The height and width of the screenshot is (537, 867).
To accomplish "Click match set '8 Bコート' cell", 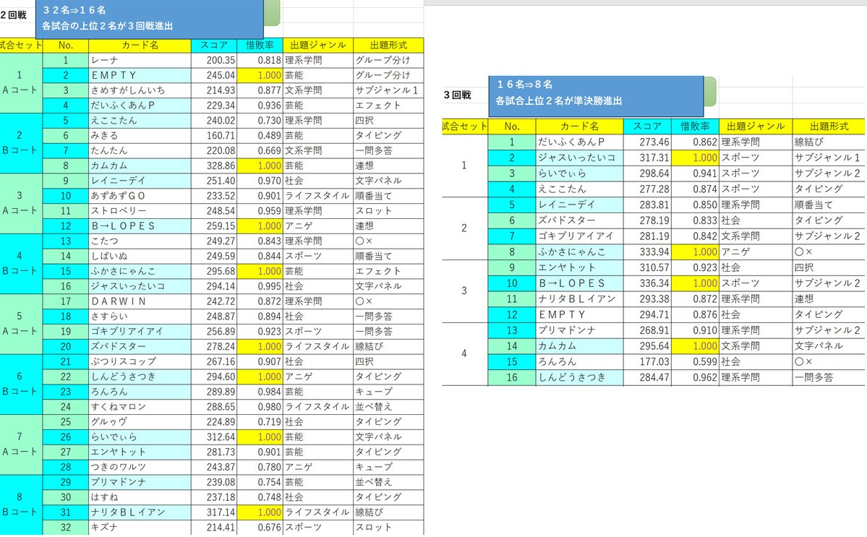I will coord(21,504).
